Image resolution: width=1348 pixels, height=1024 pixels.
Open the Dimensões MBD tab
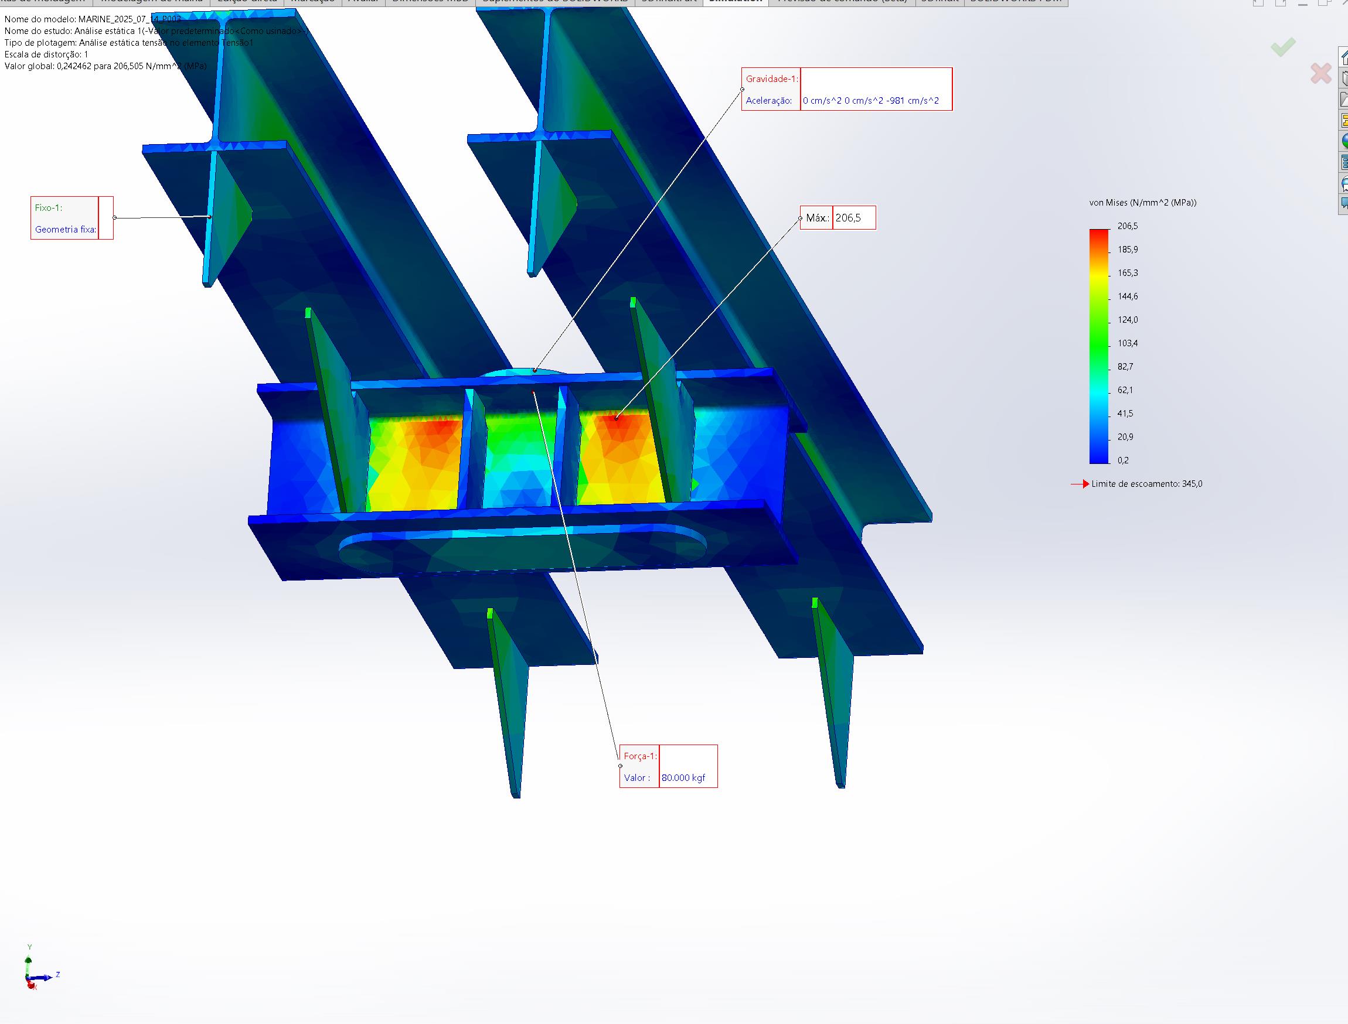click(430, 2)
